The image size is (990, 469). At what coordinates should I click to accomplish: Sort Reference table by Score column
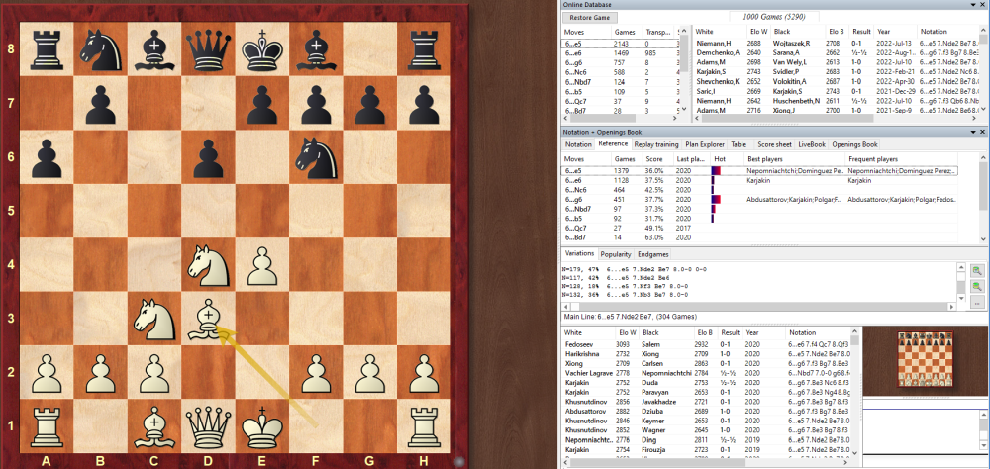point(654,159)
